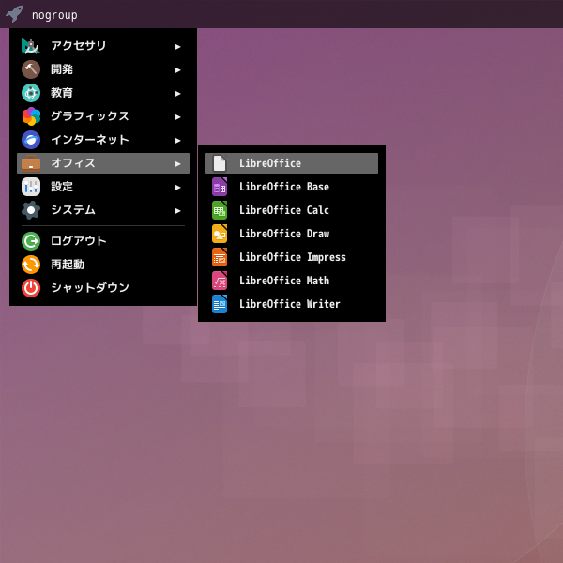The image size is (563, 563).
Task: Launch LibreOffice Base from the submenu
Action: [x=292, y=187]
